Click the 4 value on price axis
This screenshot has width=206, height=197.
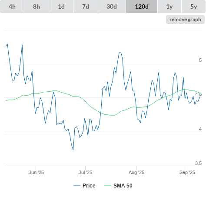(x=200, y=129)
